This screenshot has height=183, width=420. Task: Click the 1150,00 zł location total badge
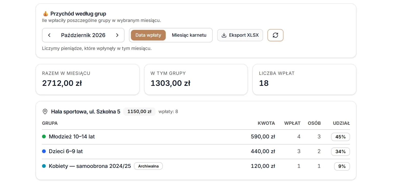click(x=139, y=112)
